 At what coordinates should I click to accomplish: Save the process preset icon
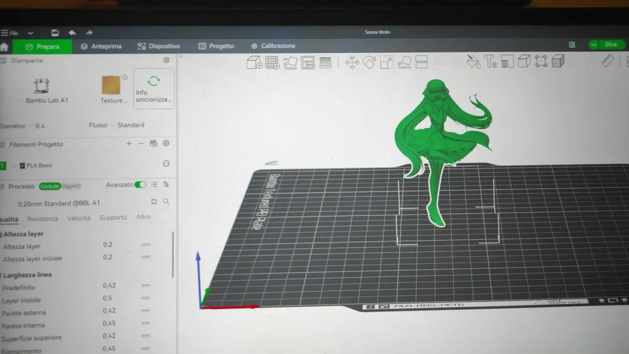pos(154,202)
